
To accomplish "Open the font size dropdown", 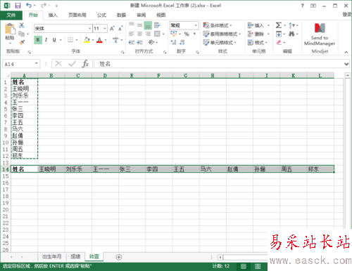I will [x=105, y=29].
